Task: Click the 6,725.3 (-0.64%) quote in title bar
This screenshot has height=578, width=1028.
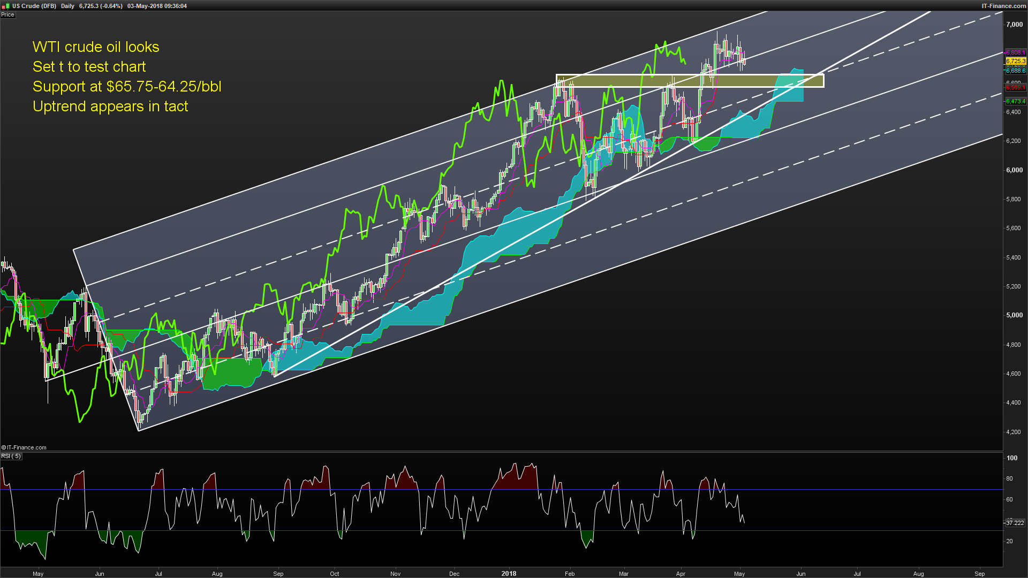Action: (x=101, y=6)
